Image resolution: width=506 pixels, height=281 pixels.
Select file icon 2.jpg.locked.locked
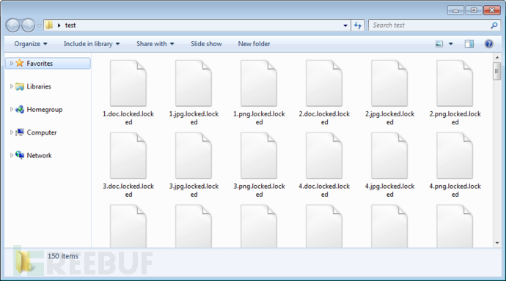coord(389,83)
